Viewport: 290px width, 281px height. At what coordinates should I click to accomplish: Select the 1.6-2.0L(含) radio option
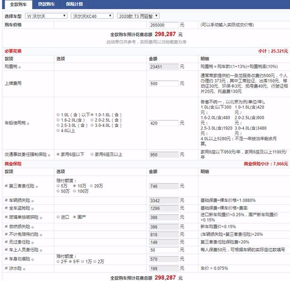point(58,120)
